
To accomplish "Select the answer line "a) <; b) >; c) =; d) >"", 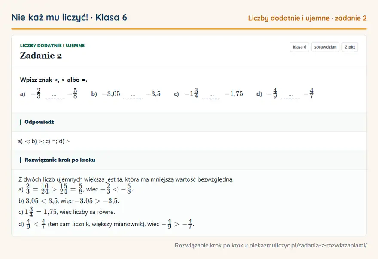I will 44,141.
